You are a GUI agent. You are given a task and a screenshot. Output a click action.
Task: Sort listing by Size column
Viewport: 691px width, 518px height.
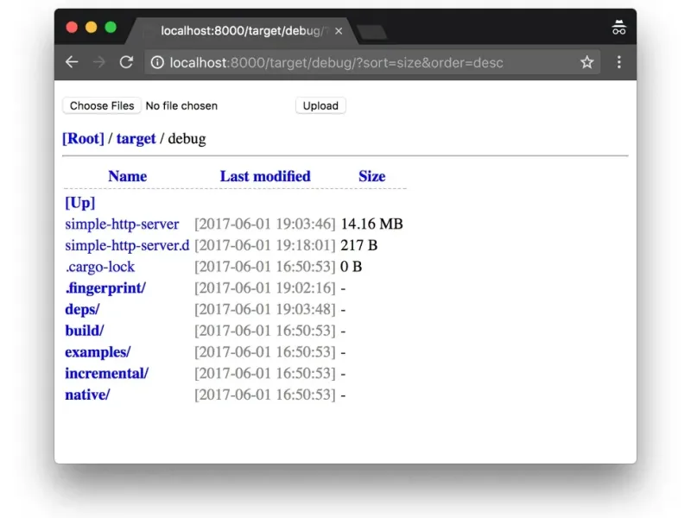point(371,176)
